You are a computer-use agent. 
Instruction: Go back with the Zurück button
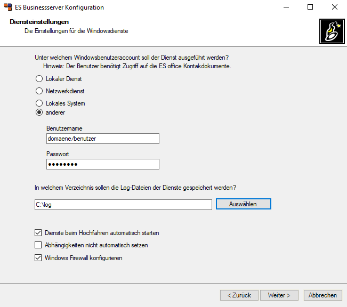[239, 295]
